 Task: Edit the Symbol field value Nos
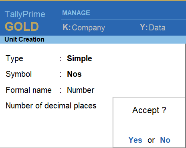pos(74,74)
